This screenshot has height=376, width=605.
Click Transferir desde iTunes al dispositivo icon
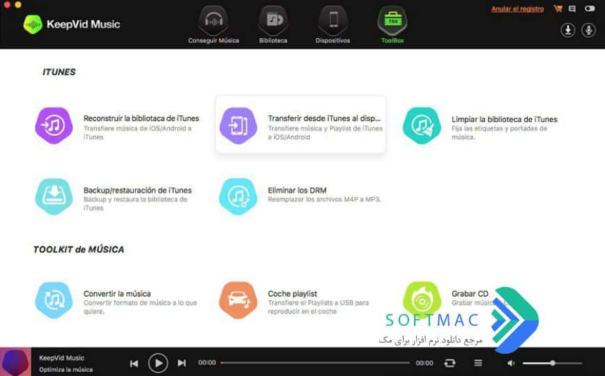[x=238, y=126]
